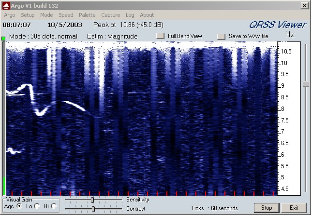The height and width of the screenshot is (215, 311).
Task: Click the Peak at 10.86 (-45.0 dB) readout
Action: click(128, 25)
